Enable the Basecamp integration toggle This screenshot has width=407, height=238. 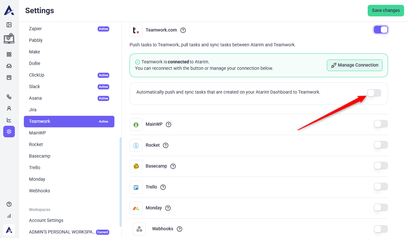pyautogui.click(x=381, y=166)
